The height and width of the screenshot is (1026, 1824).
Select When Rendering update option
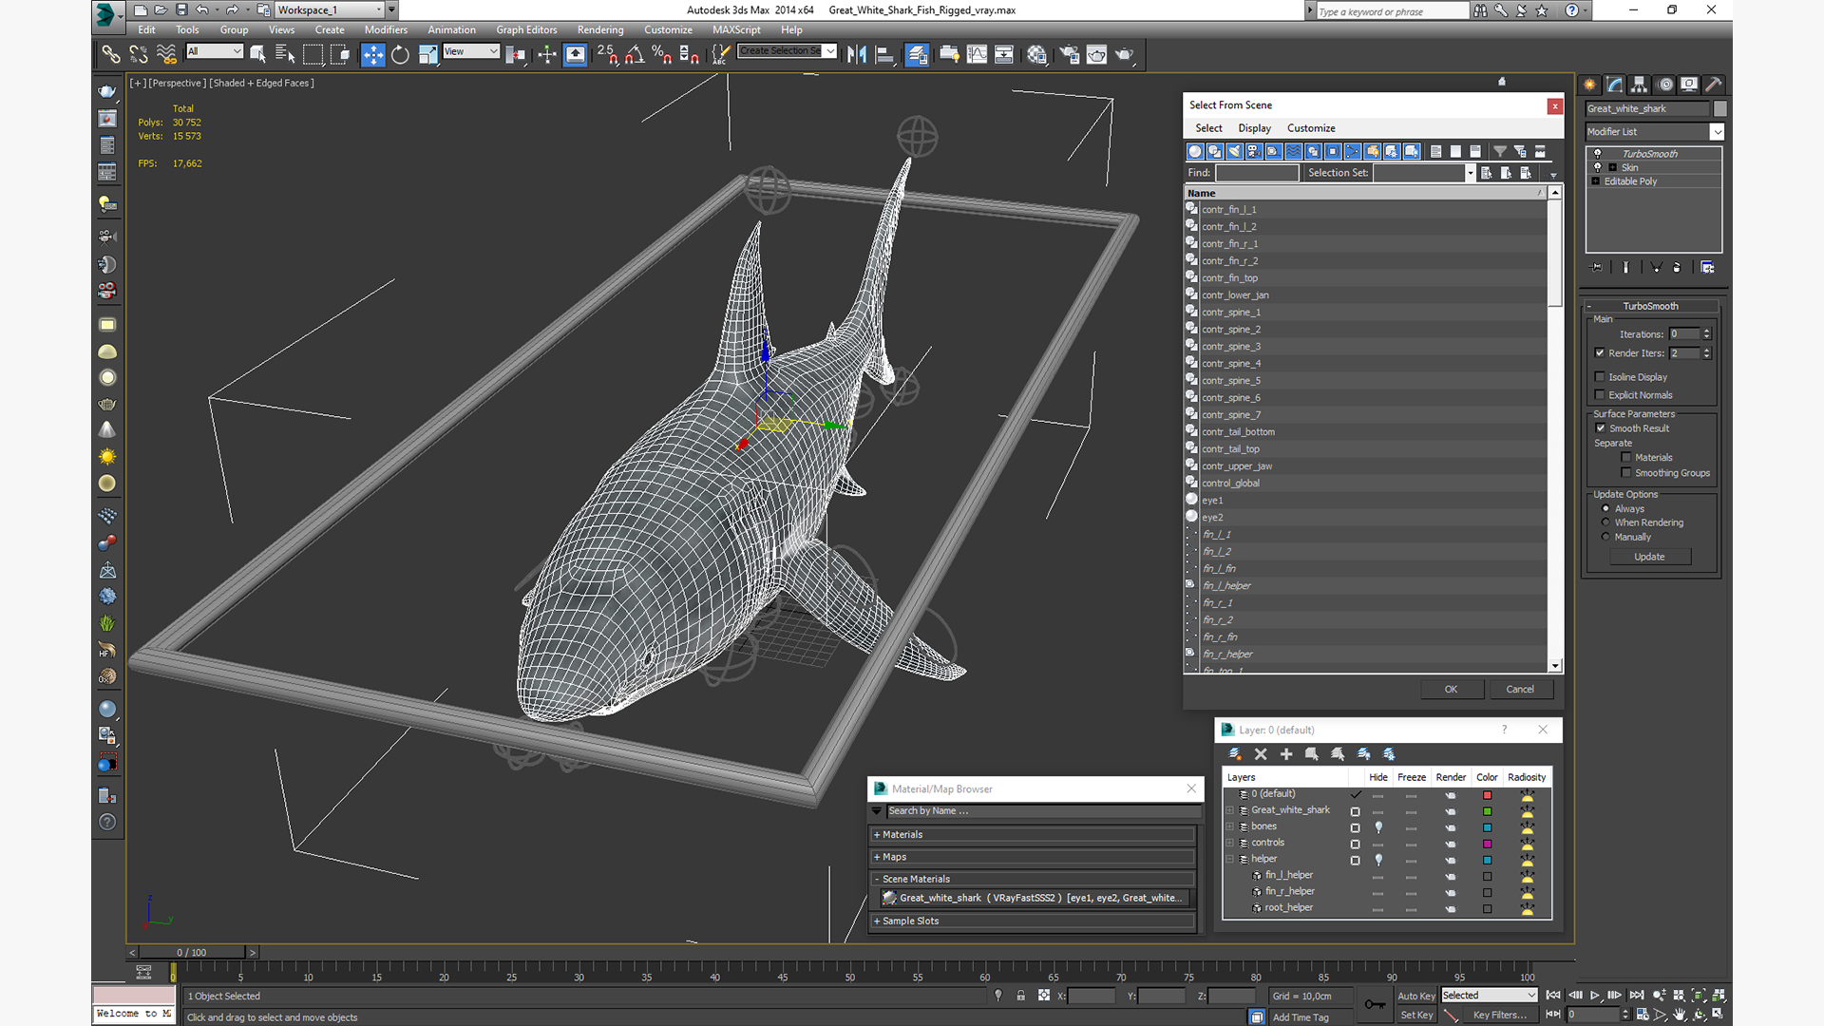(x=1606, y=522)
